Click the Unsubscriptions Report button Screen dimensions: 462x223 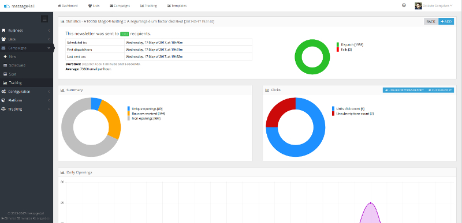pyautogui.click(x=403, y=90)
